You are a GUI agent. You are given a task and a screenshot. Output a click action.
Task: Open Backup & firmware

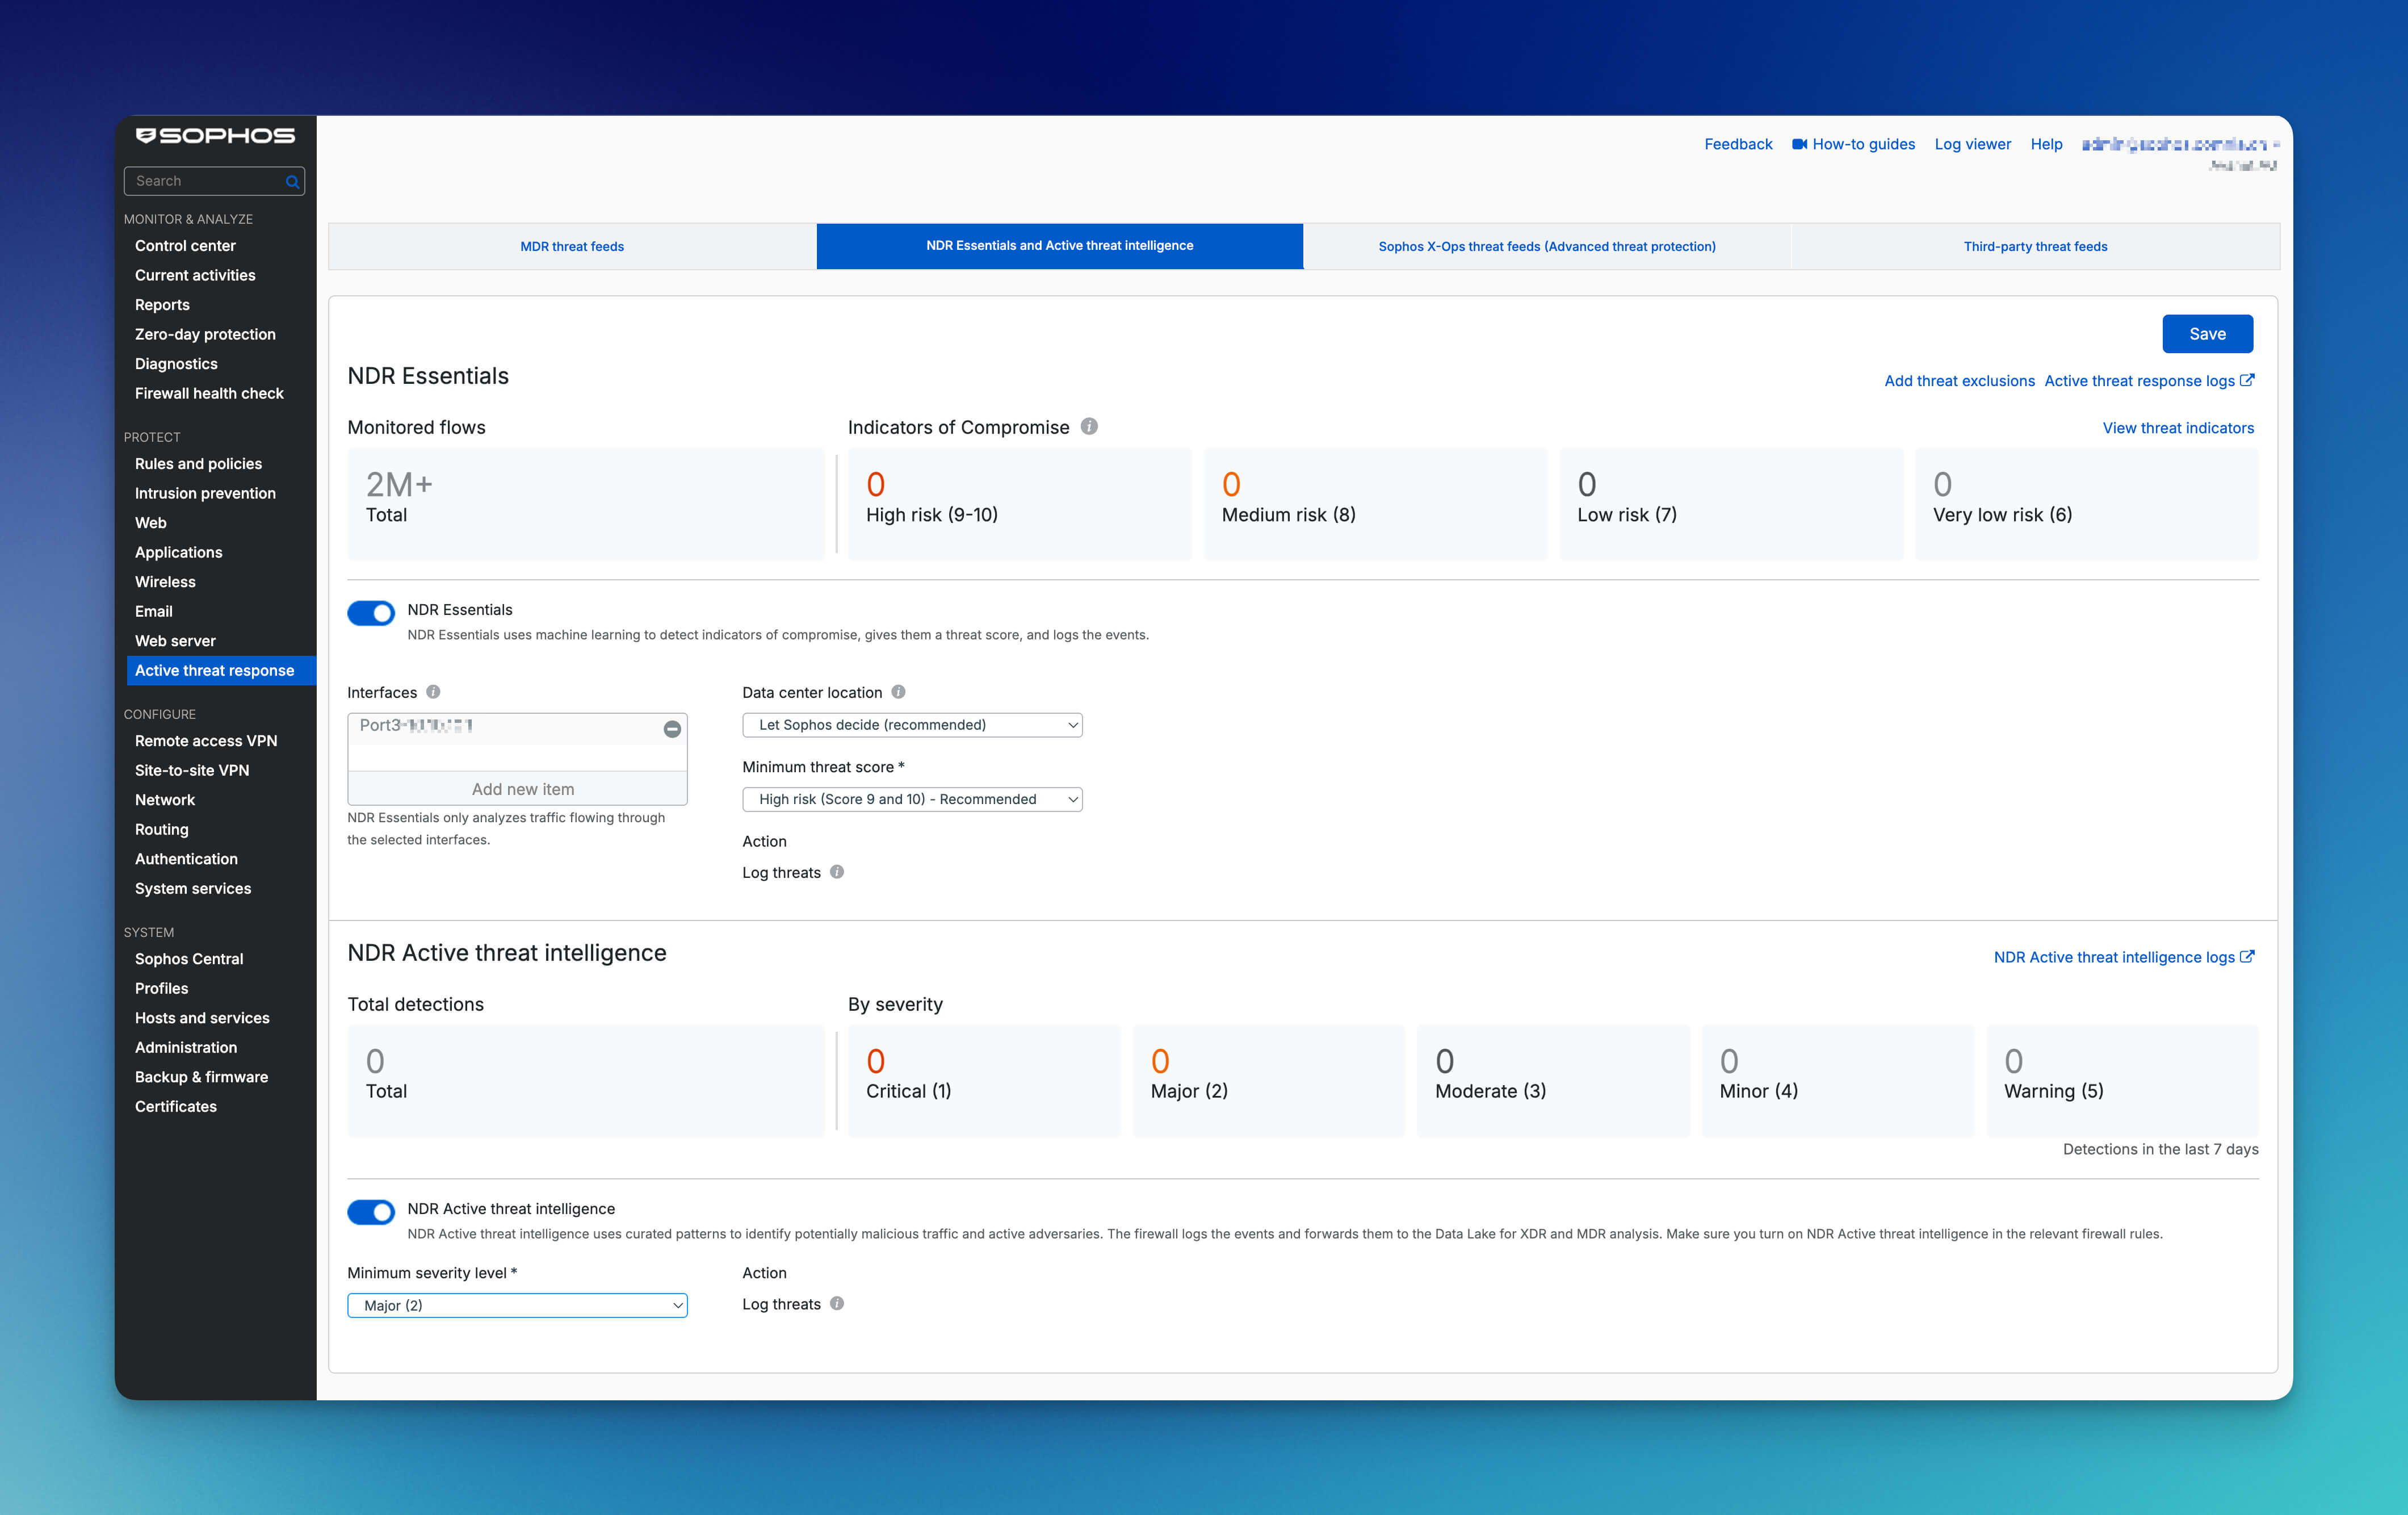(201, 1076)
